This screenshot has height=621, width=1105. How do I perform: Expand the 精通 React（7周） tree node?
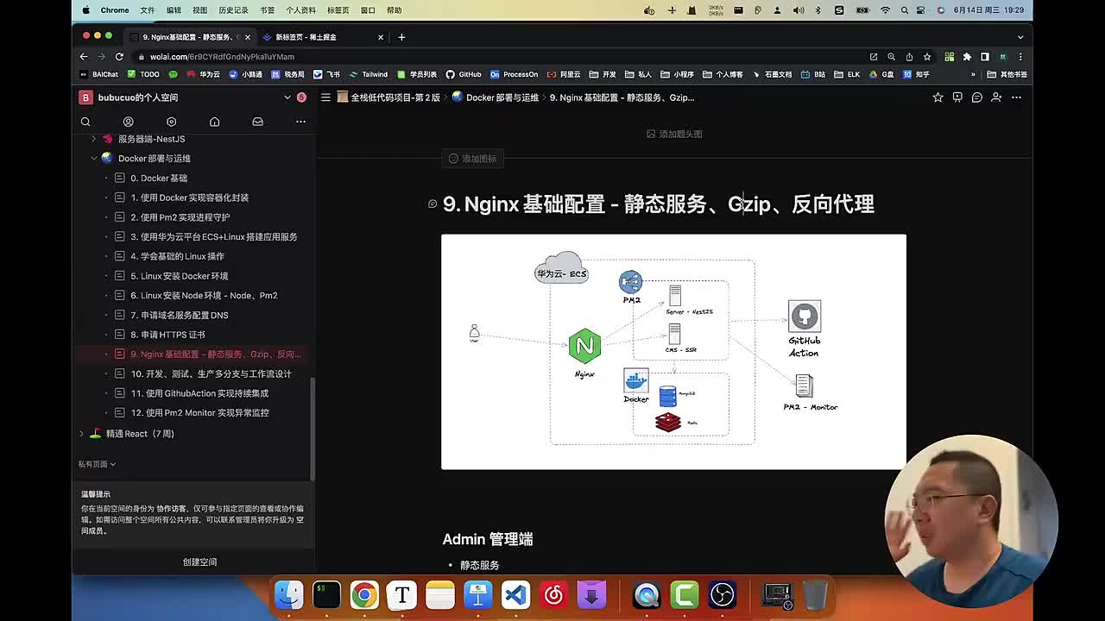tap(81, 434)
